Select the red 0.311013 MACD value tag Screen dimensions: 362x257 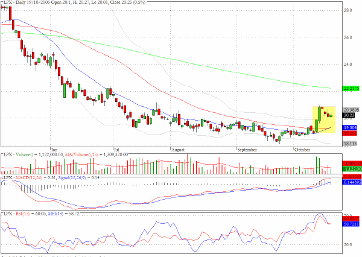(352, 177)
